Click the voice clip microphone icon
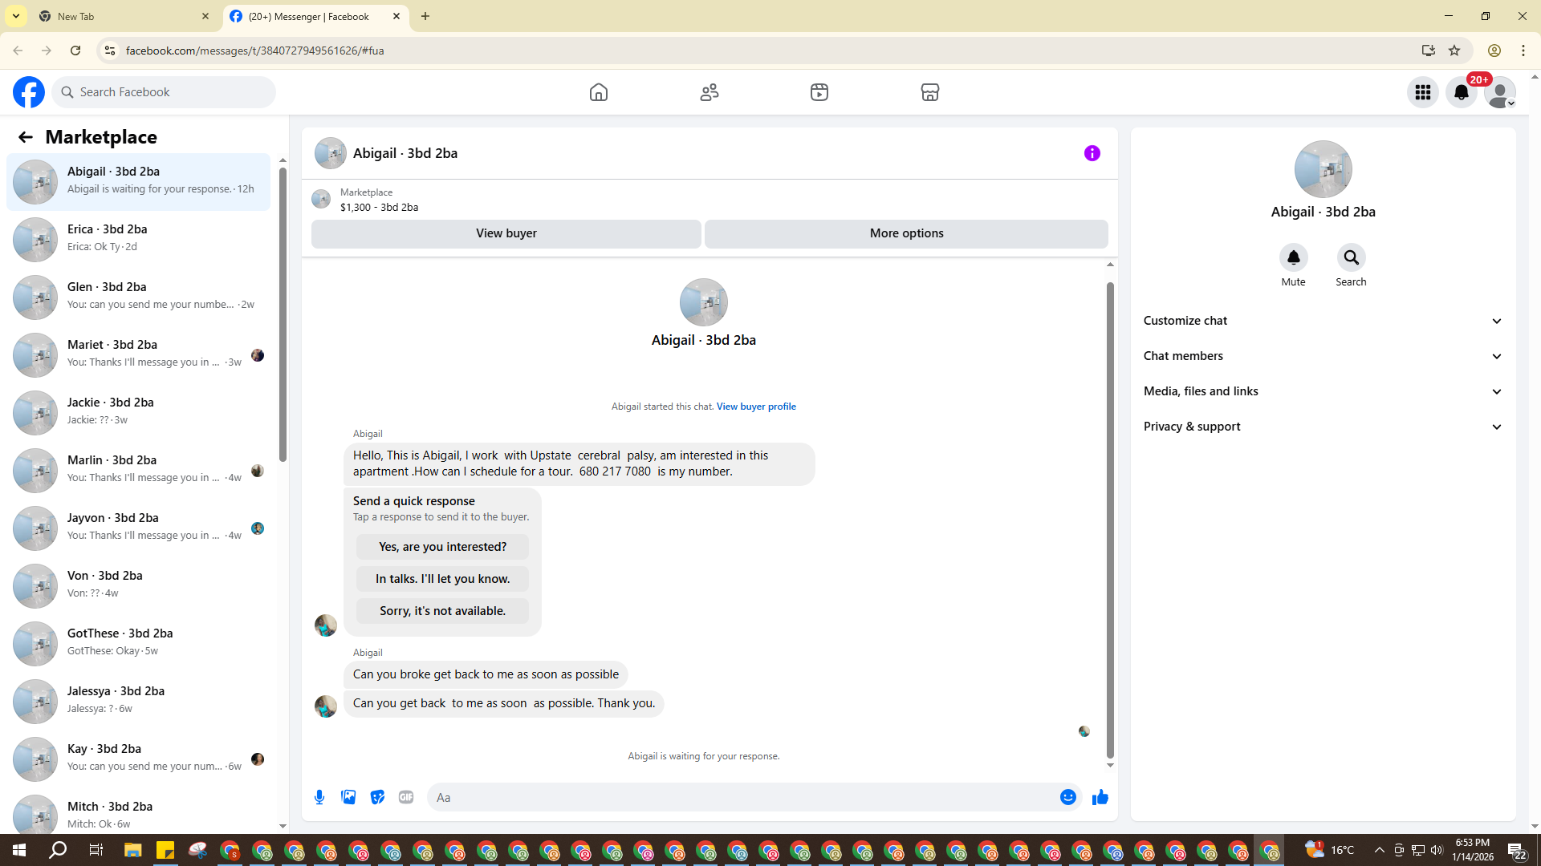 [x=319, y=797]
